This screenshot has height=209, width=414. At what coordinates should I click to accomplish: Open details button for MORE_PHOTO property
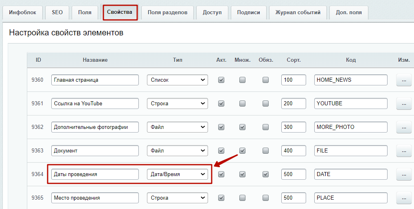(403, 127)
